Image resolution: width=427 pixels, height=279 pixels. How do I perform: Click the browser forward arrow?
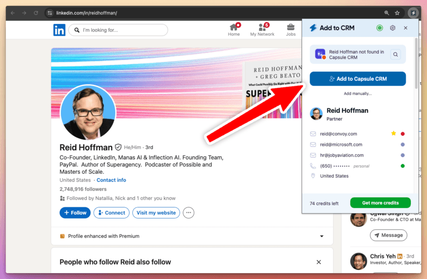pyautogui.click(x=24, y=13)
